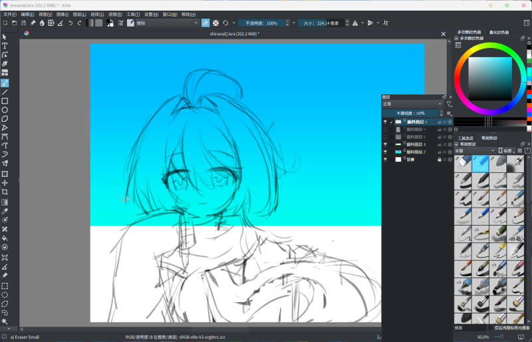Show the hidden 颜料图层 5 layer
The height and width of the screenshot is (342, 532).
coord(385,137)
